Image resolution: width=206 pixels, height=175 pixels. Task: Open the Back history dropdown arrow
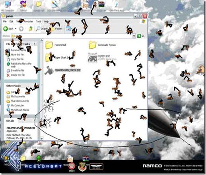16,29
